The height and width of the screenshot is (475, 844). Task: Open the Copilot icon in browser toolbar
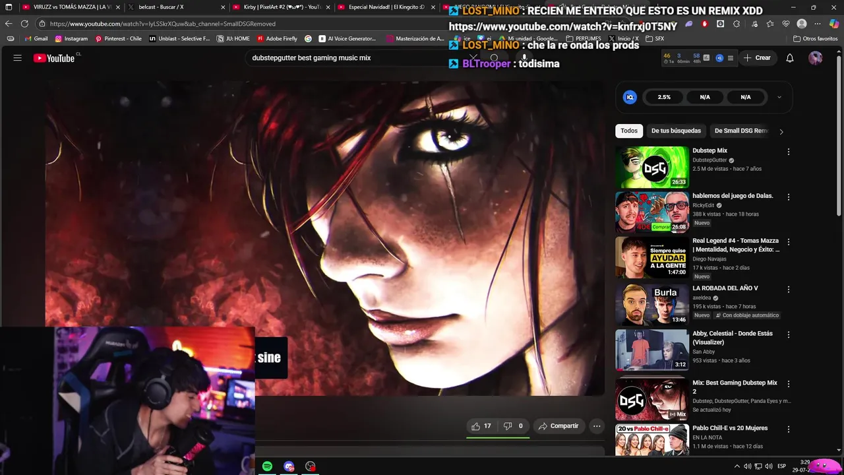(833, 24)
